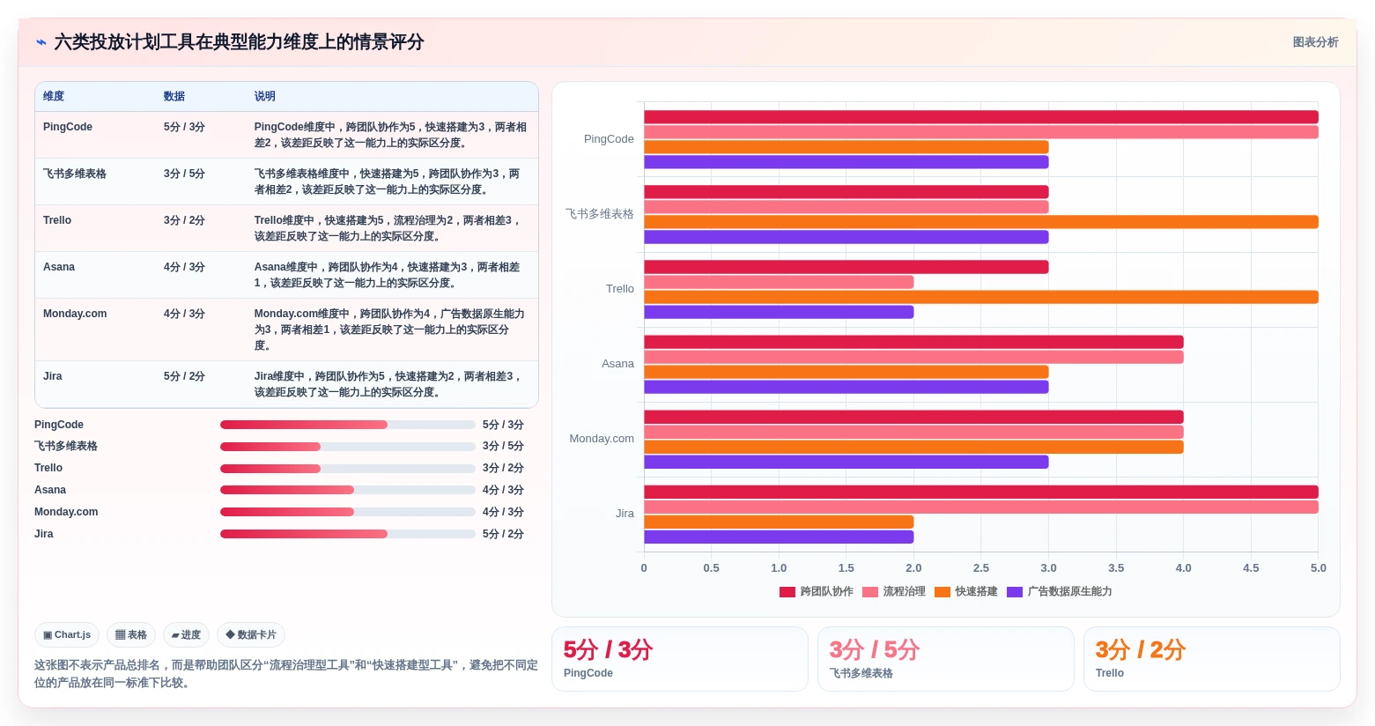The height and width of the screenshot is (726, 1375).
Task: Open the PingCode 5分 / 3分 data card
Action: (x=680, y=659)
